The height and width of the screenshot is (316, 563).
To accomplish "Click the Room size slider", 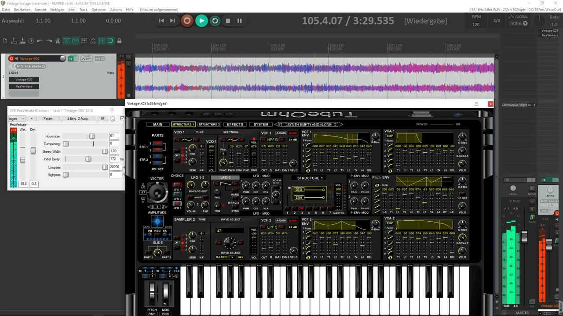I will tap(85, 136).
